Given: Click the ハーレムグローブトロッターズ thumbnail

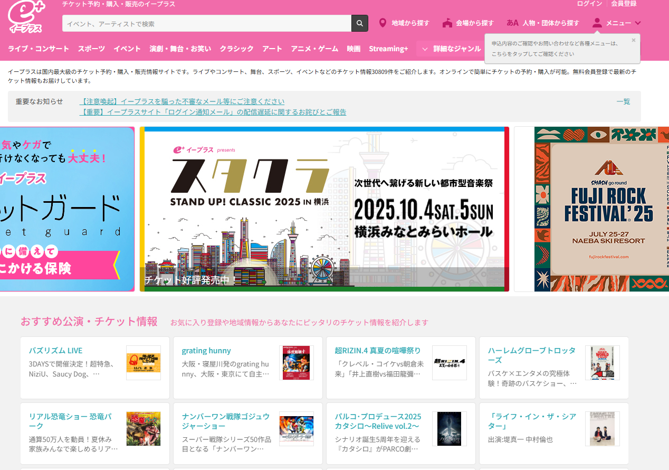Looking at the screenshot, I should 603,363.
